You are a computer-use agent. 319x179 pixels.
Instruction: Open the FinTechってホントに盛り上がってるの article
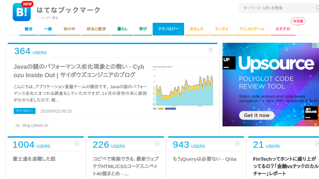click(286, 166)
